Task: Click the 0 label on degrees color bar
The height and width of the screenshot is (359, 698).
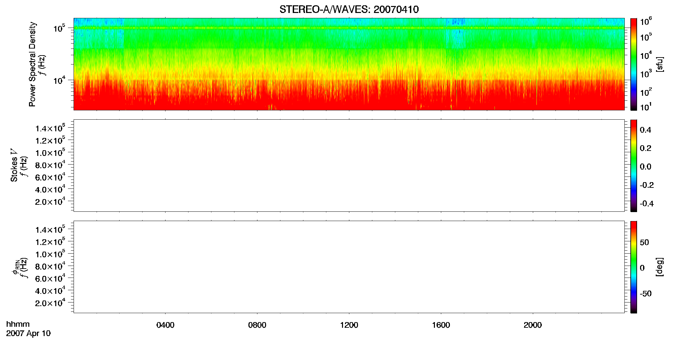Action: [642, 268]
